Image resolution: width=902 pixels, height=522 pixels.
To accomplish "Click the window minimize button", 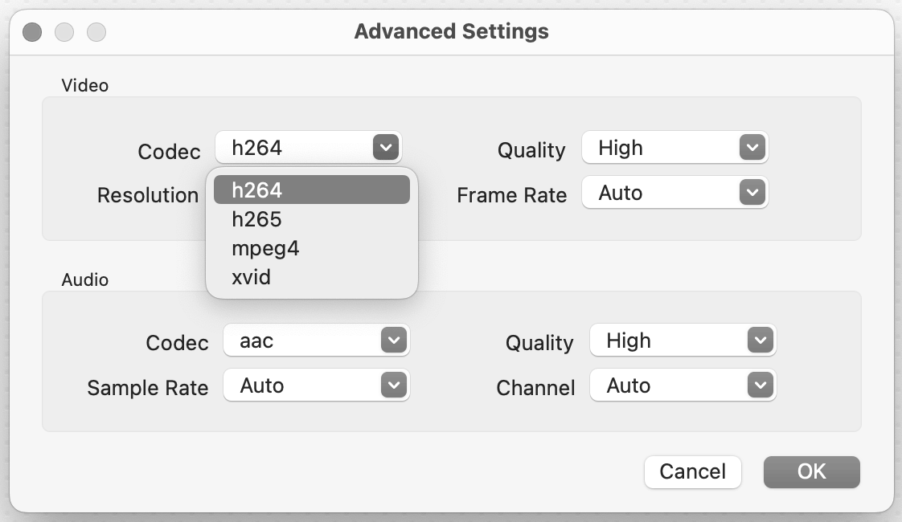I will tap(64, 32).
